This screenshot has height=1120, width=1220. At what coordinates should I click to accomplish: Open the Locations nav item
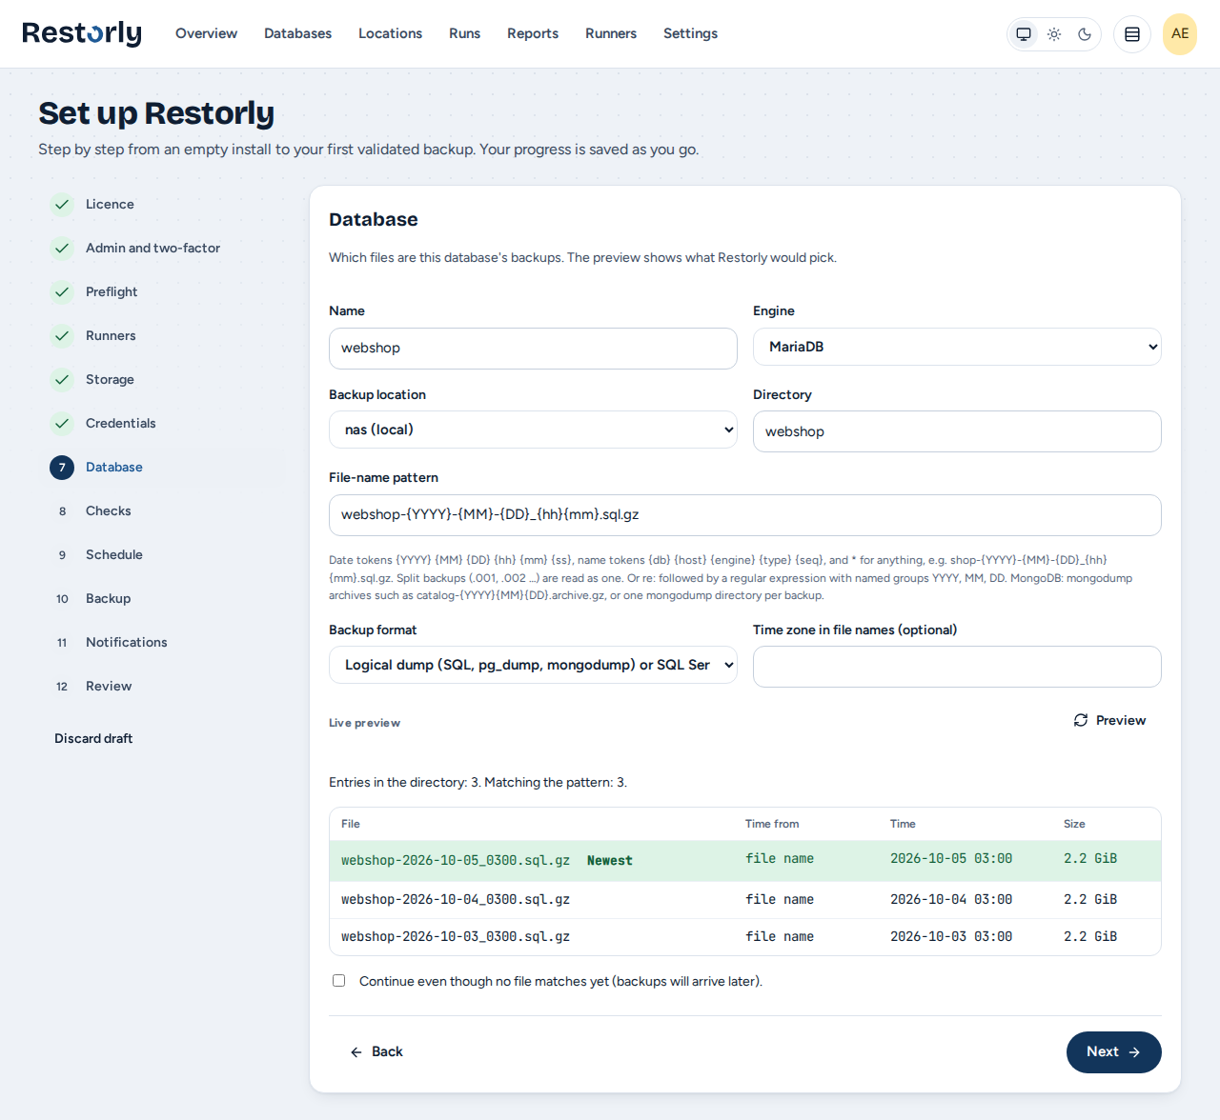click(390, 33)
